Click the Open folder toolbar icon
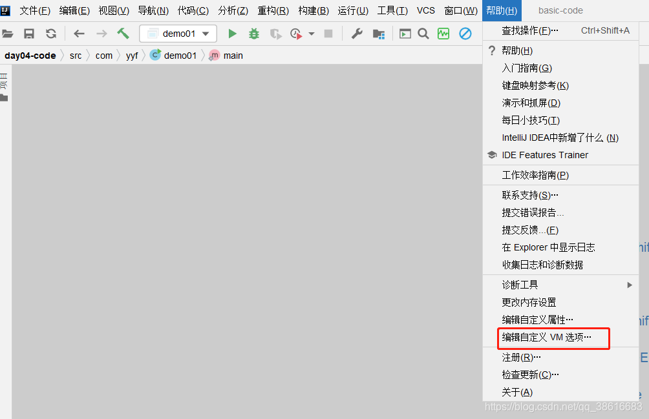The height and width of the screenshot is (419, 649). [8, 34]
